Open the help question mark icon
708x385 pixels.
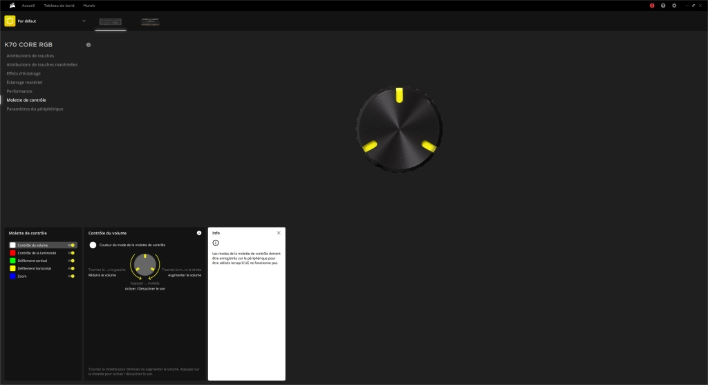click(x=663, y=6)
